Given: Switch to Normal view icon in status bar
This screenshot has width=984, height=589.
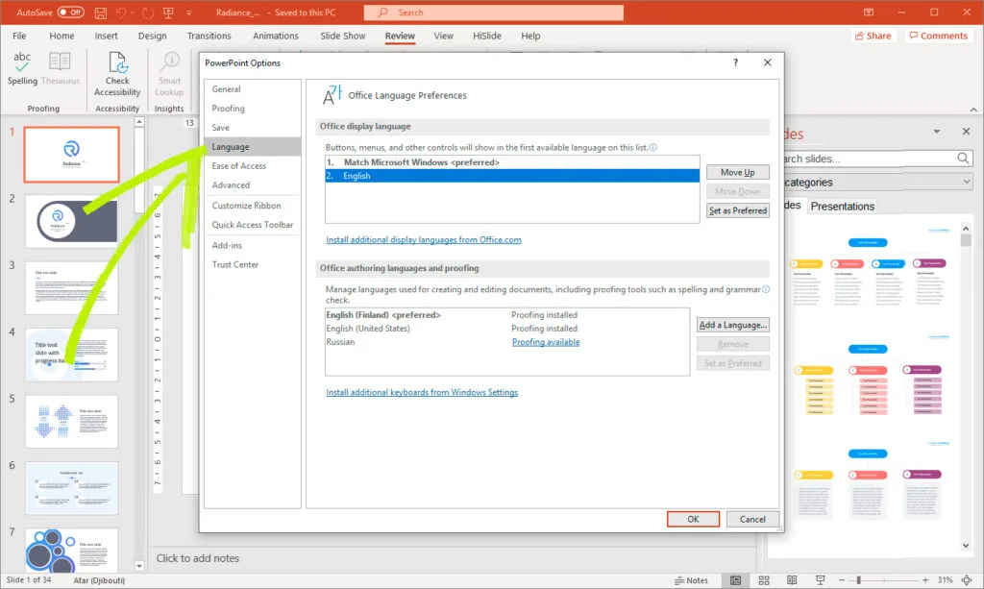Looking at the screenshot, I should 735,581.
